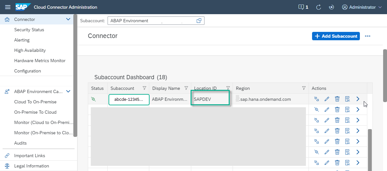Open SAPDEV row details with the chevron
Image resolution: width=387 pixels, height=171 pixels.
[x=358, y=99]
